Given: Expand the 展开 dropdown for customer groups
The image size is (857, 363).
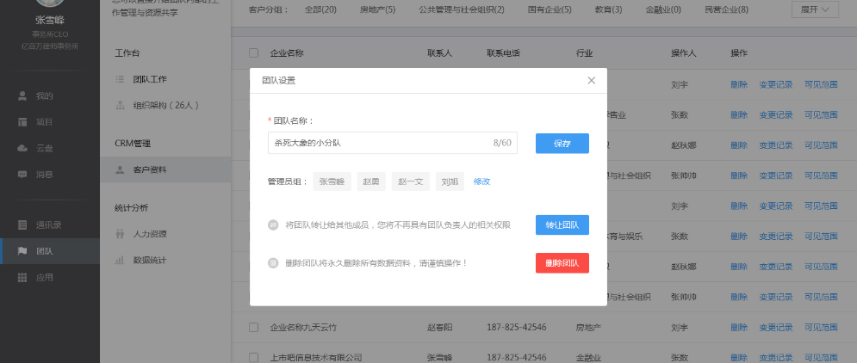Looking at the screenshot, I should click(x=814, y=9).
